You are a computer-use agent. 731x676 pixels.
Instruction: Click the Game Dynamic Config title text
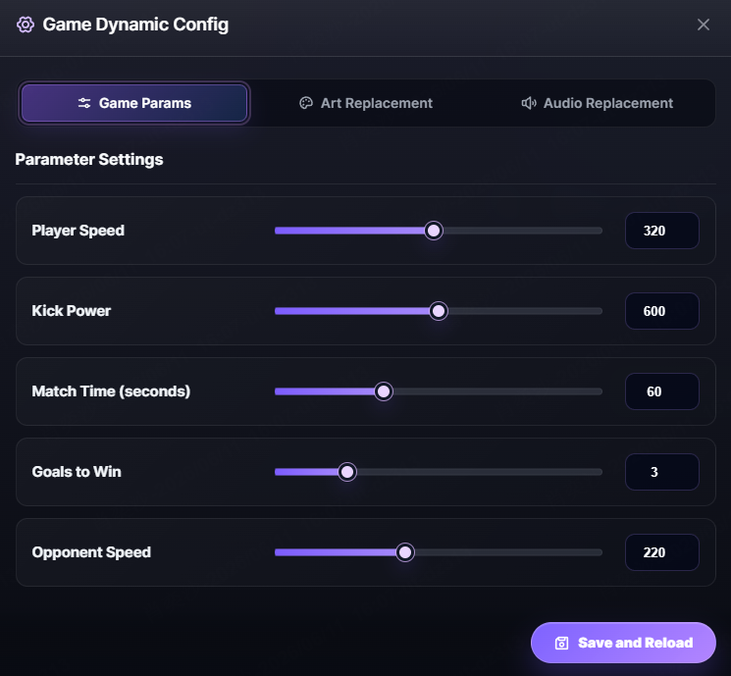[135, 25]
